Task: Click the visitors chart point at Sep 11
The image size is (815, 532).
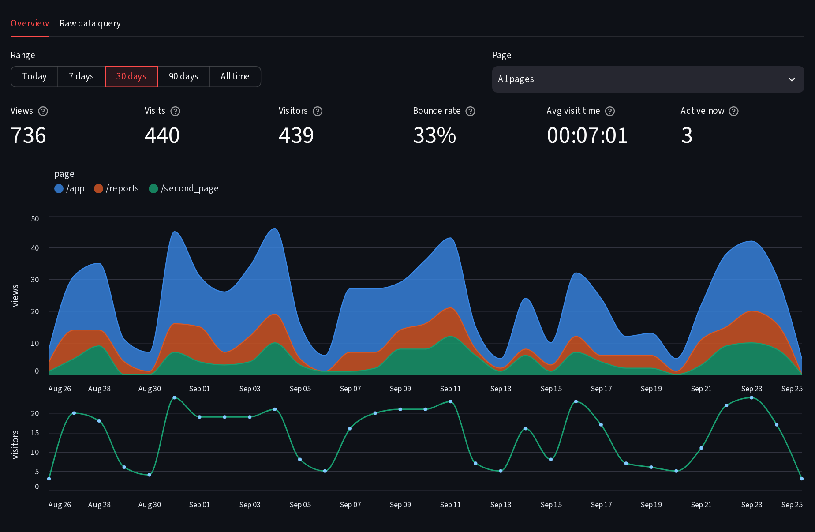Action: [x=450, y=401]
